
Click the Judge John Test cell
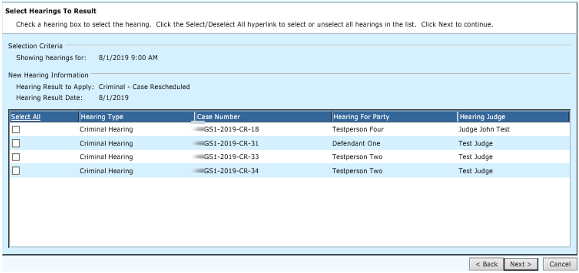(484, 130)
